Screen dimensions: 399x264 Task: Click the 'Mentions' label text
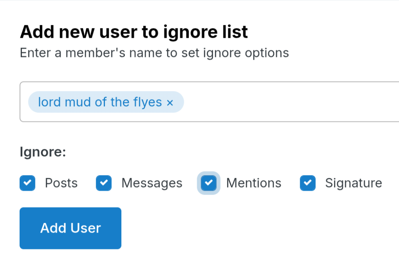[x=254, y=183]
